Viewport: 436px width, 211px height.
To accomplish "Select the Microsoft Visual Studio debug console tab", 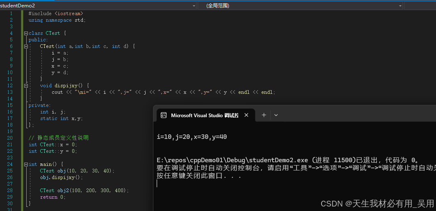I will (205, 115).
